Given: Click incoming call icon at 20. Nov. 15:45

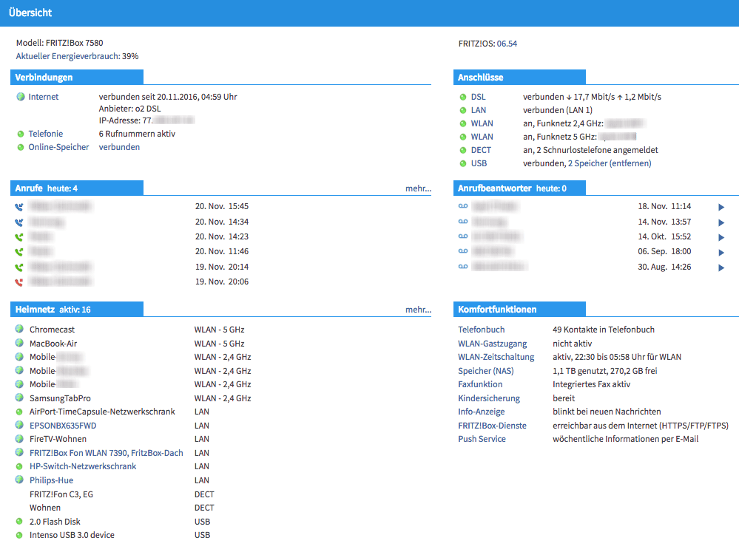Looking at the screenshot, I should coord(18,207).
